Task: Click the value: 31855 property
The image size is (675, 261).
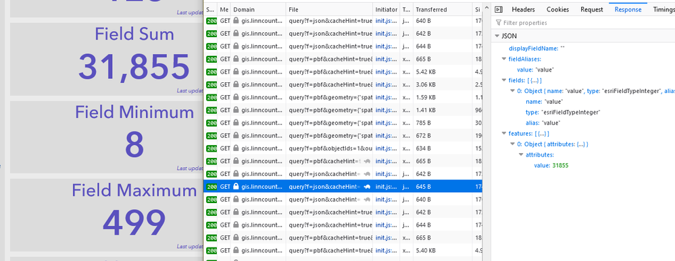Action: point(552,165)
